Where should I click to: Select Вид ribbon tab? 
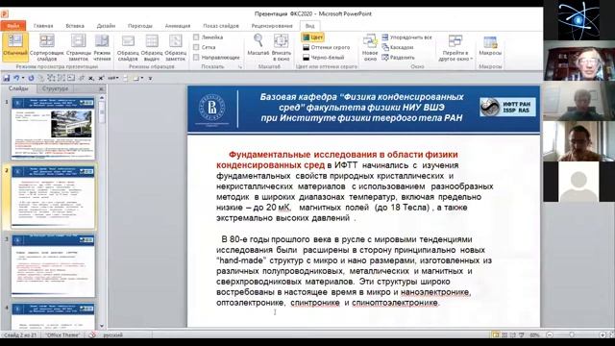(x=309, y=26)
